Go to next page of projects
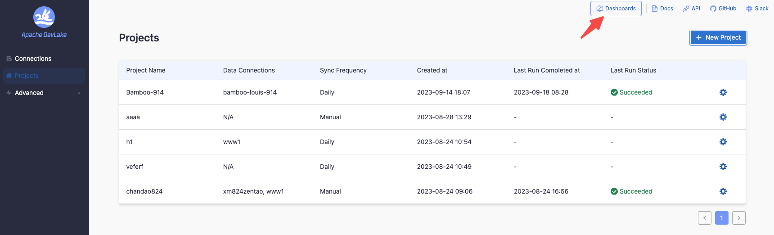Image resolution: width=774 pixels, height=235 pixels. (x=738, y=218)
